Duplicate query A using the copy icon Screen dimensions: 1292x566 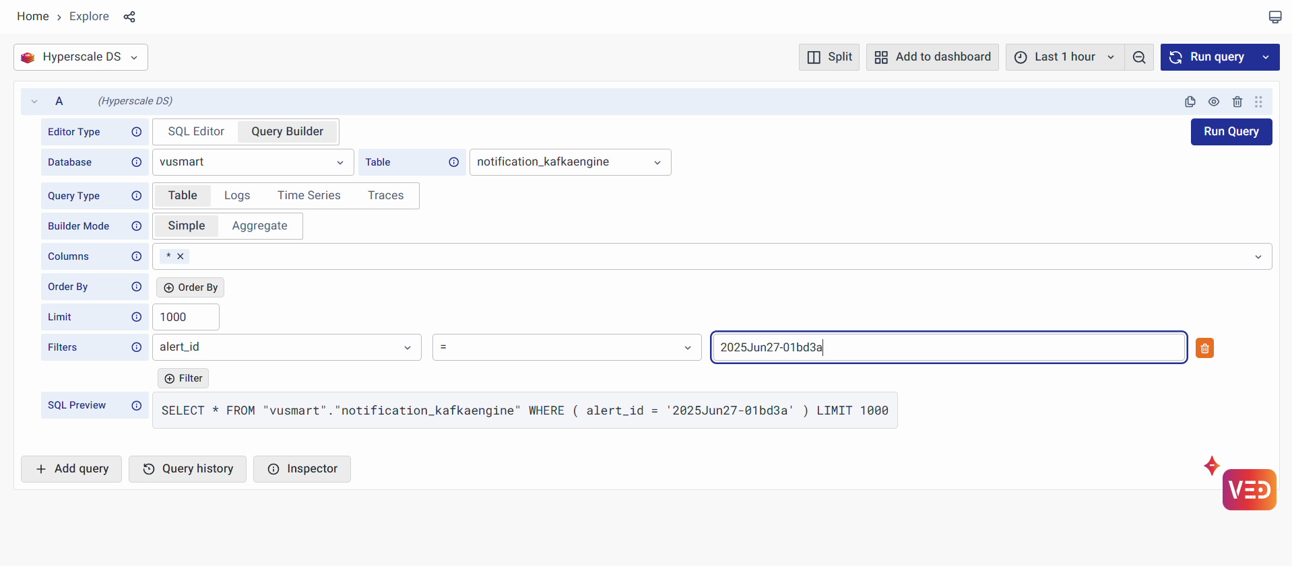click(x=1190, y=102)
